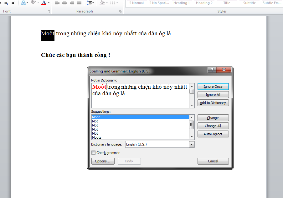Select the Heading 1 style
The width and height of the screenshot is (283, 198).
point(182,3)
